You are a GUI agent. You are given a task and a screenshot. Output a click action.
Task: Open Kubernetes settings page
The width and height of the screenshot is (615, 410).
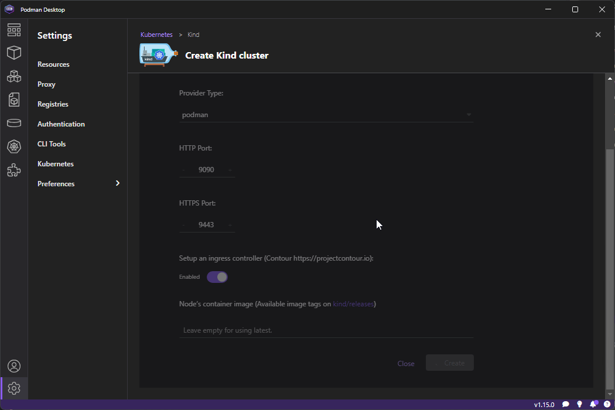click(56, 164)
